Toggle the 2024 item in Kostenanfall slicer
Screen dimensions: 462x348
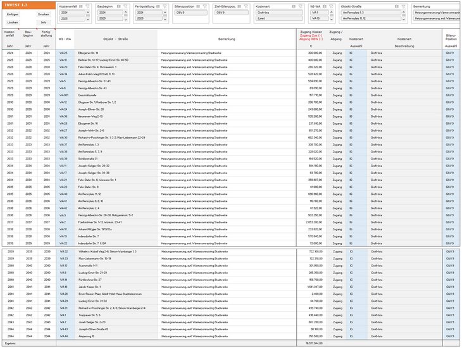tap(72, 12)
